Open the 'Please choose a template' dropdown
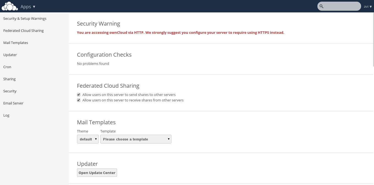 (136, 139)
